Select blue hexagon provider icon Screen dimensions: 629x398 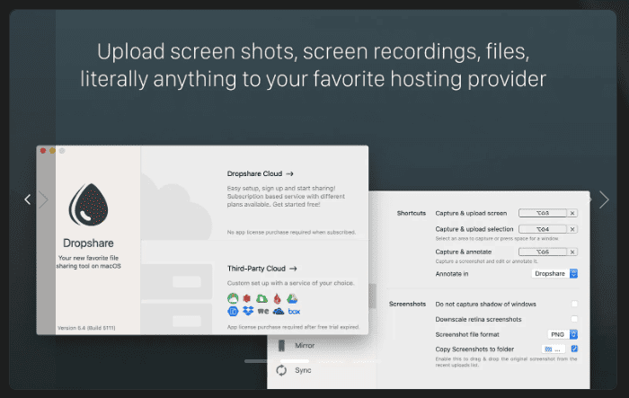pyautogui.click(x=233, y=312)
